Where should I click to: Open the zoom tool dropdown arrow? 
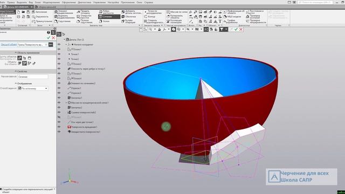pos(155,29)
